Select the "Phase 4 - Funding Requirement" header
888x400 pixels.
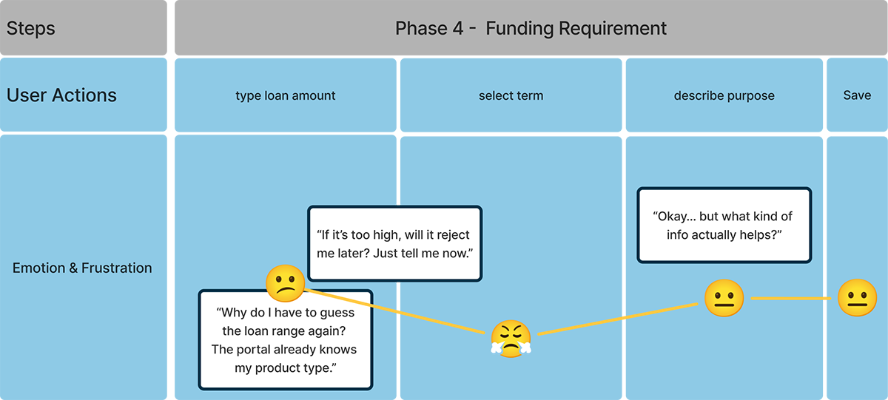click(531, 29)
